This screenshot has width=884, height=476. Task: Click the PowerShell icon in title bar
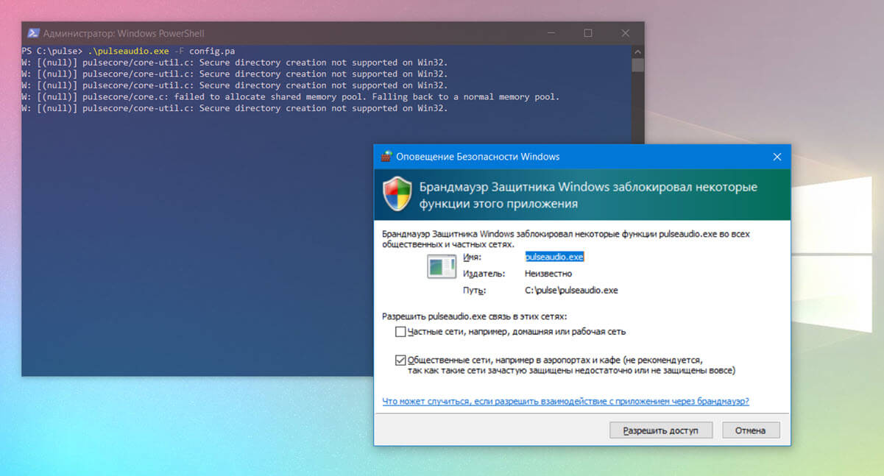coord(33,33)
